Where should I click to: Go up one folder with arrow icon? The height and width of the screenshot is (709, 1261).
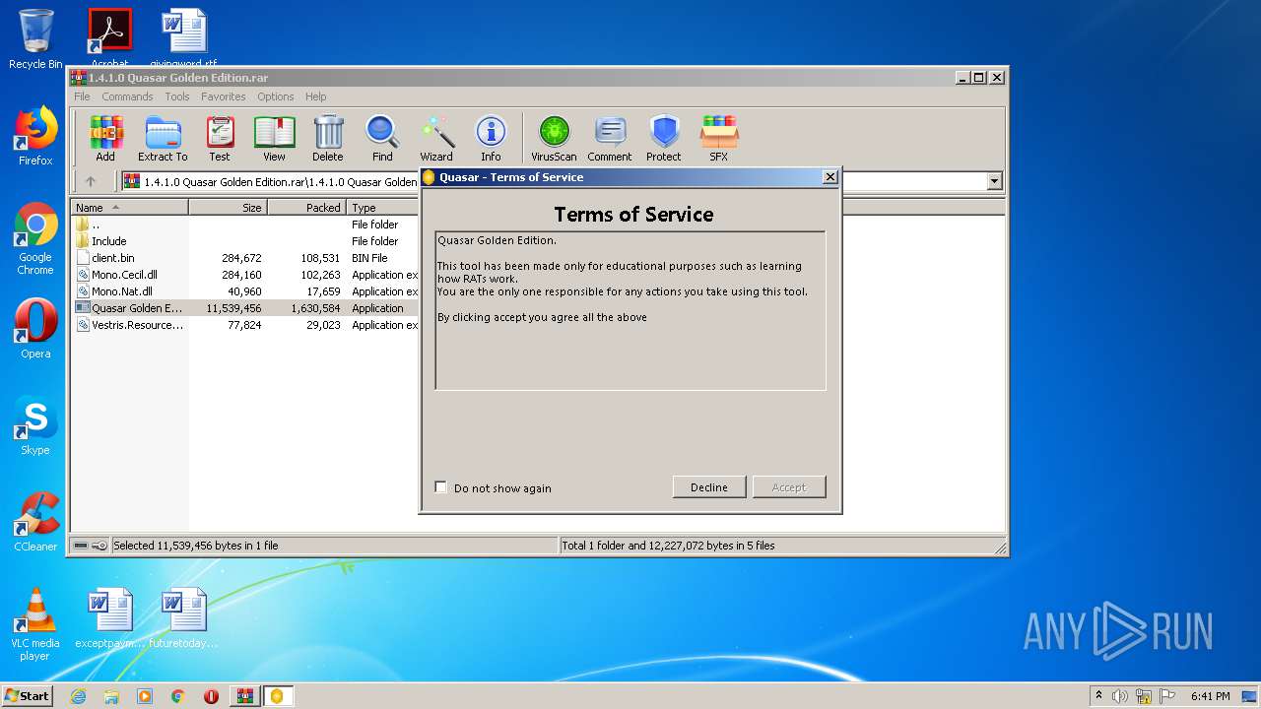point(91,181)
